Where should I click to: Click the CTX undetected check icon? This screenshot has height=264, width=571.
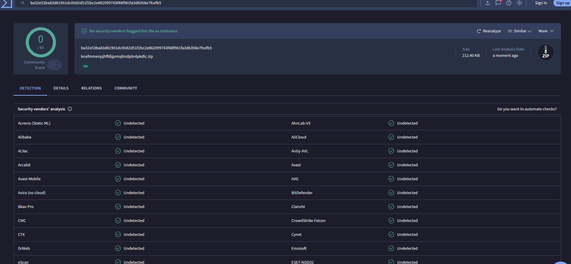pos(118,234)
